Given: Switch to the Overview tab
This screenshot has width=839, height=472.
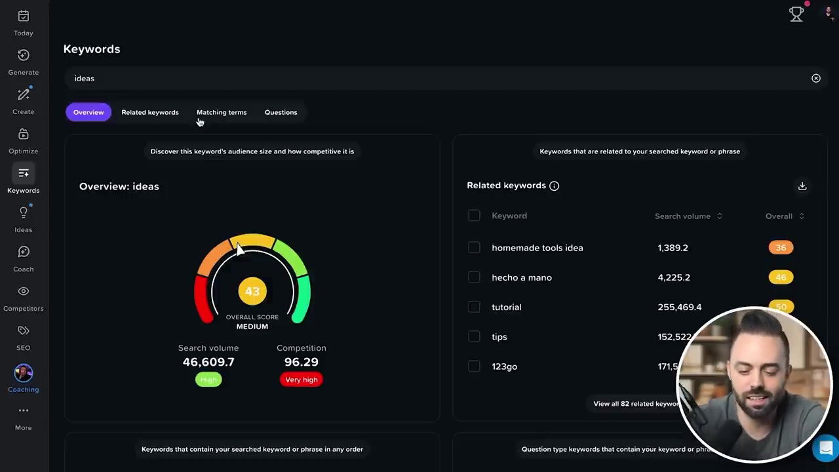Looking at the screenshot, I should coord(88,112).
